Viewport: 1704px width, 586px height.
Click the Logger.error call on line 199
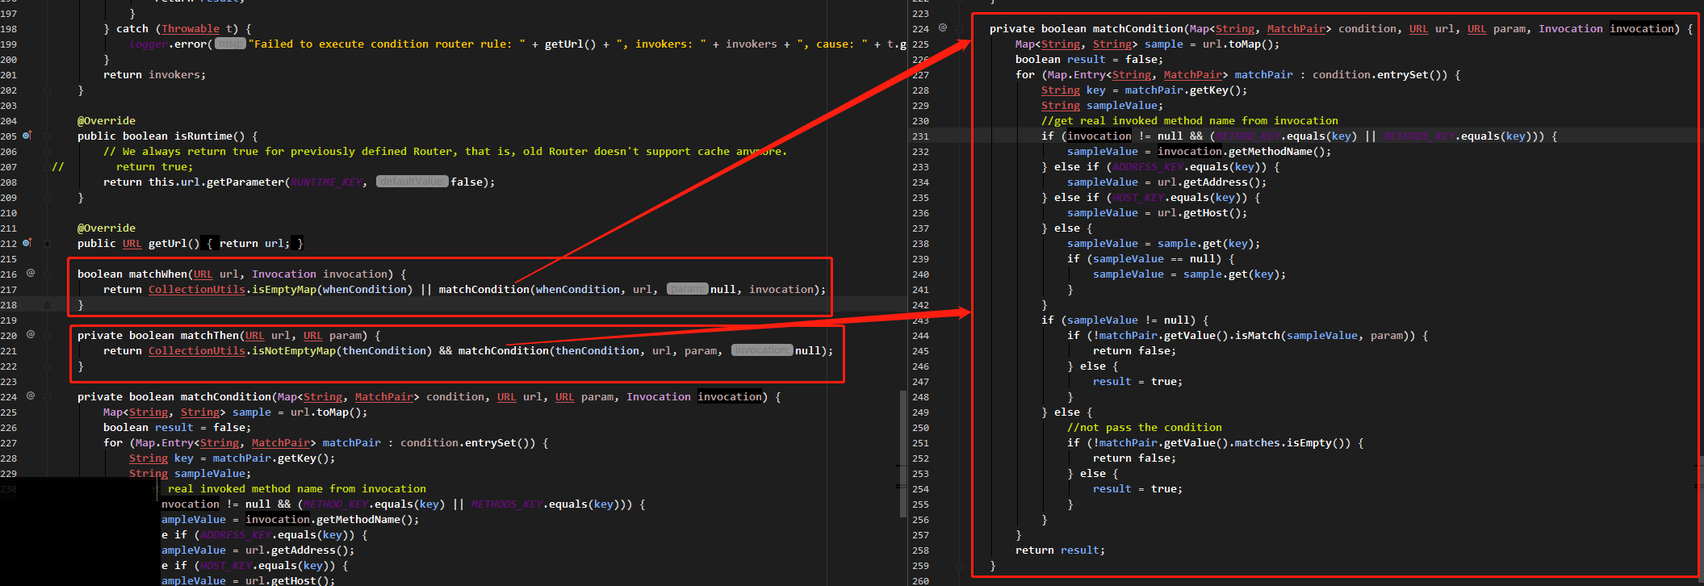tap(168, 44)
